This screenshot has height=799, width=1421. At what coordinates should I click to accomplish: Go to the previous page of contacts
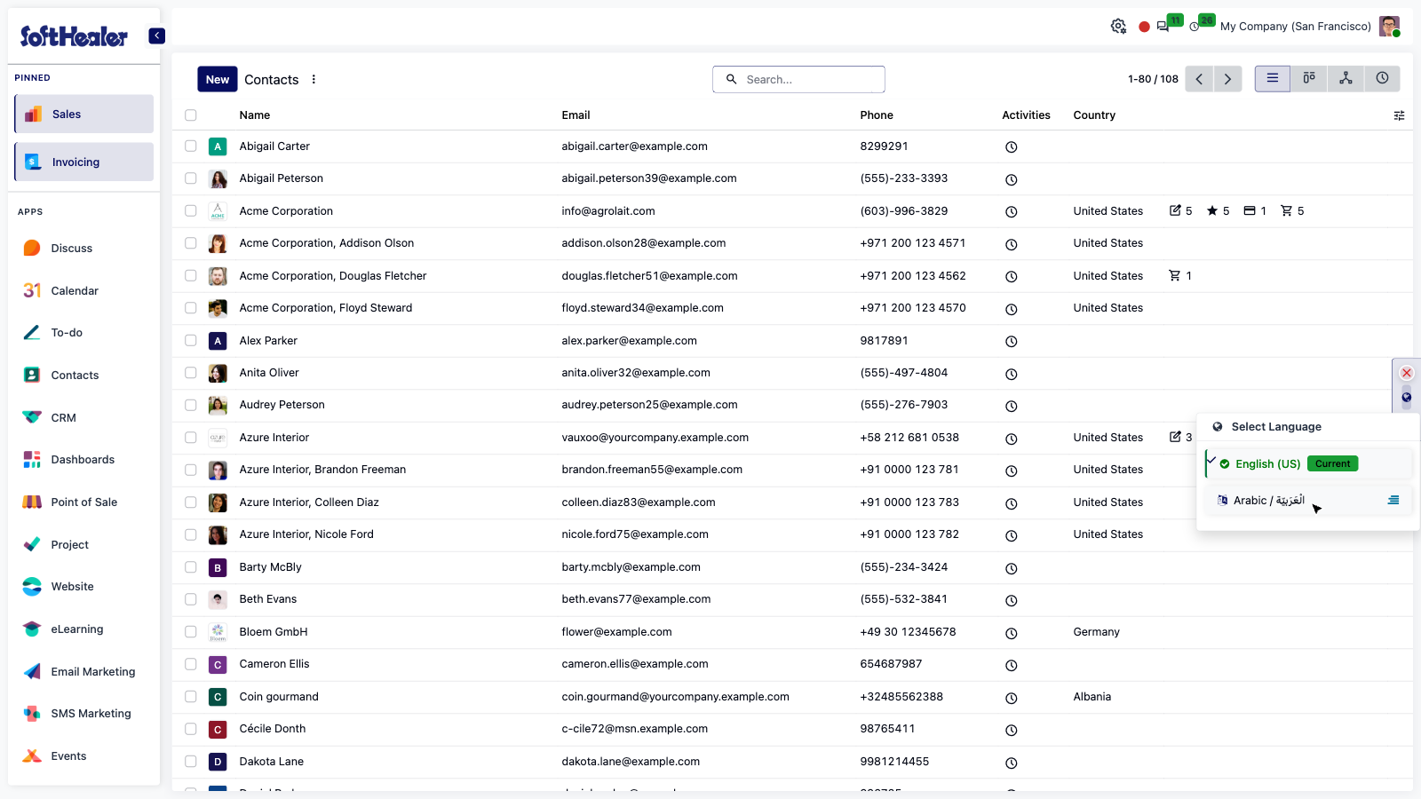tap(1199, 79)
